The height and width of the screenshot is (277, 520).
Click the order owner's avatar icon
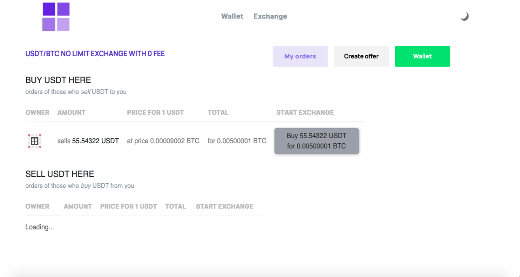tap(35, 141)
